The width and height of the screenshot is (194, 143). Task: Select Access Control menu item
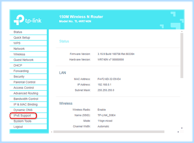[x=24, y=88]
